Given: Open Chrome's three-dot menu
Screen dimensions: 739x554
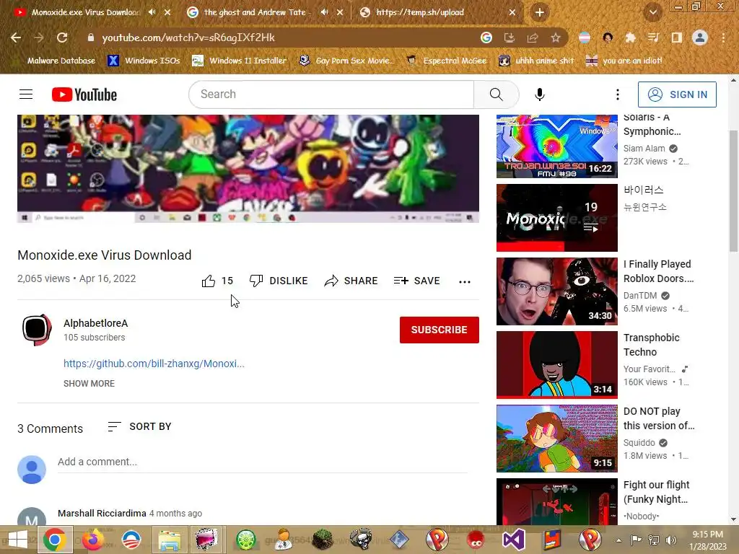Looking at the screenshot, I should pyautogui.click(x=723, y=38).
